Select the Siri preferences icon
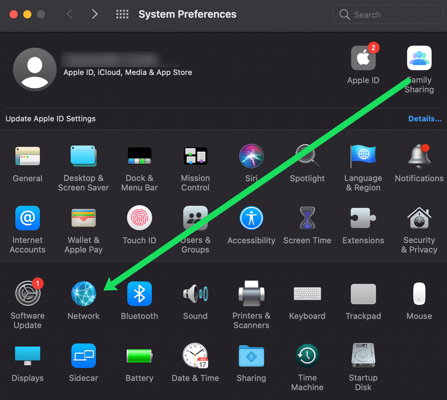 (x=251, y=156)
